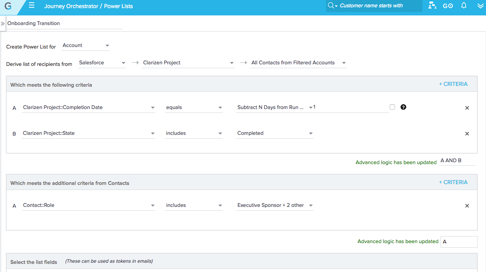Open the Clarizen Project::Completion Date field dropdown

click(x=89, y=107)
